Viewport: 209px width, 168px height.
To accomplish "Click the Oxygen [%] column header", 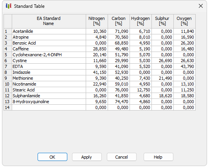I will [184, 21].
